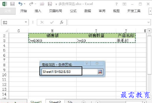Screen dimensions: 152x103
Task: Expand the dialog with the range selector icon
Action: (x=100, y=72)
